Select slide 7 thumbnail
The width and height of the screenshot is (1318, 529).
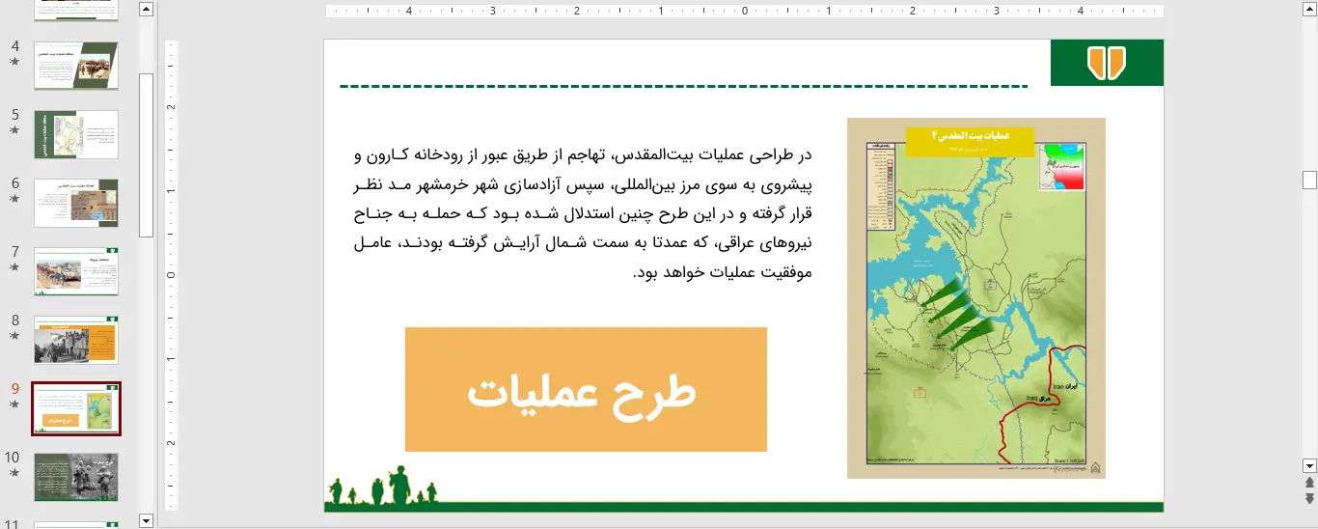[x=76, y=271]
